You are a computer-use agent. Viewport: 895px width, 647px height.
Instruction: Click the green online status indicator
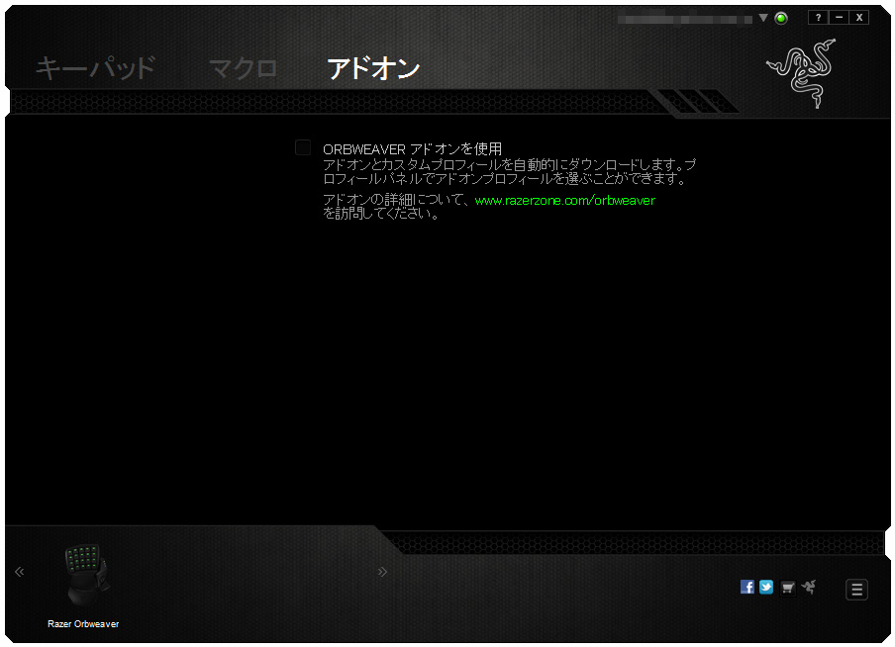pyautogui.click(x=781, y=18)
